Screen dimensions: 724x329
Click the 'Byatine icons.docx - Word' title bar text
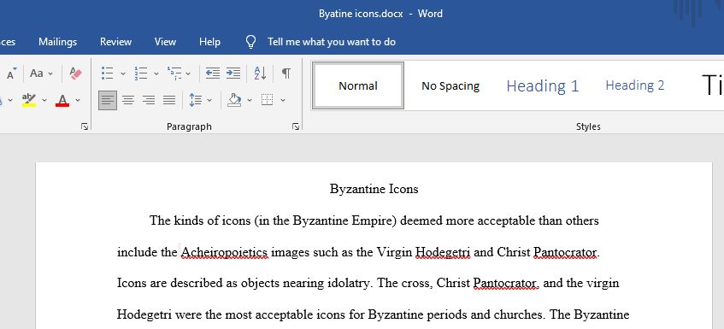(x=380, y=14)
